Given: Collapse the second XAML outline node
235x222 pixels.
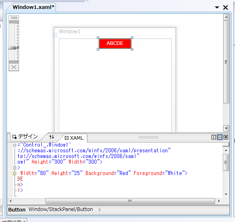Looking at the screenshot, I should click(x=15, y=168).
